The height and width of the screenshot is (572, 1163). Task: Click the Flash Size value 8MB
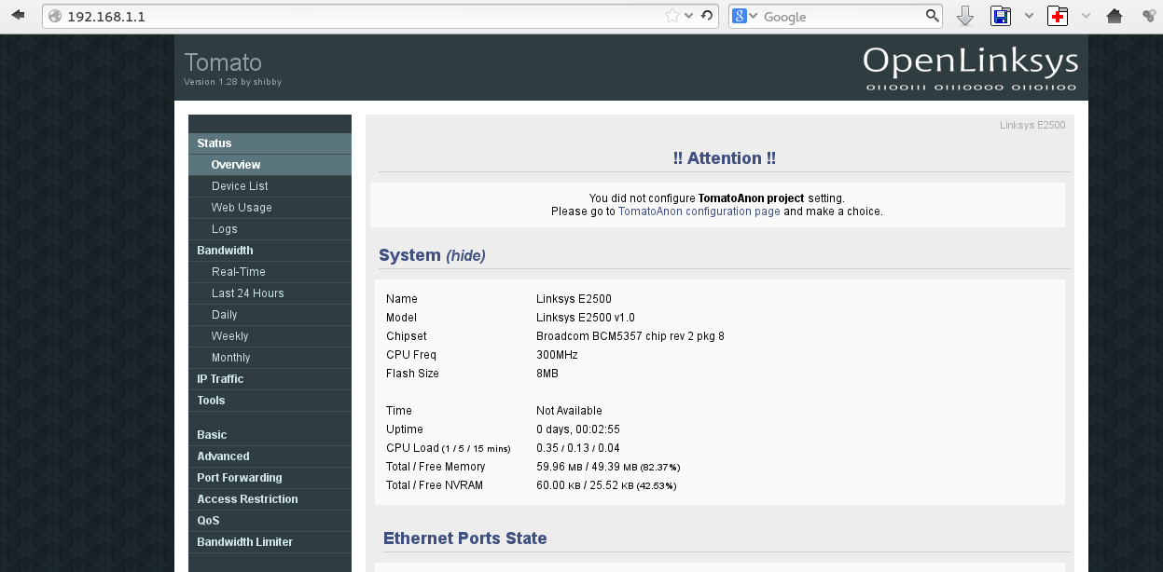(x=547, y=374)
